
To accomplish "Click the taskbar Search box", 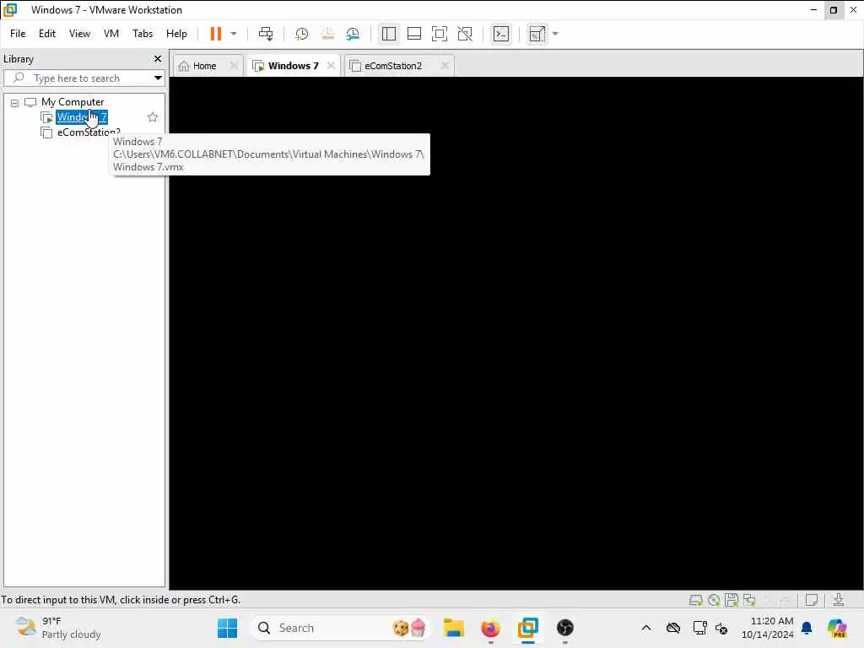I will [x=340, y=628].
